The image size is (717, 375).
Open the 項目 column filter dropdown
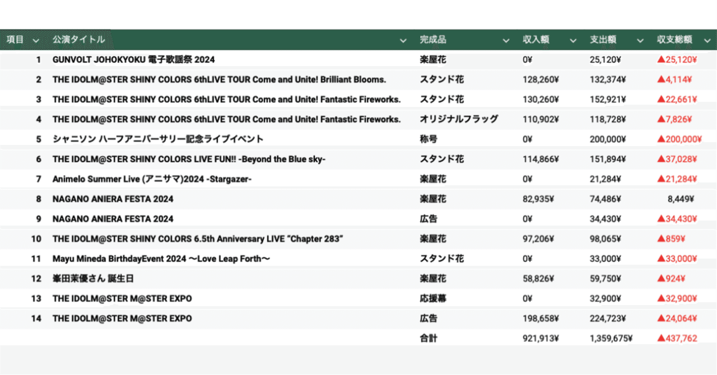[x=36, y=40]
